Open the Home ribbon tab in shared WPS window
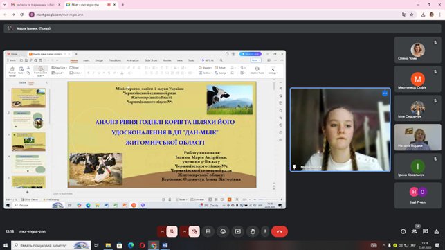This screenshot has width=445, height=250. (x=74, y=60)
